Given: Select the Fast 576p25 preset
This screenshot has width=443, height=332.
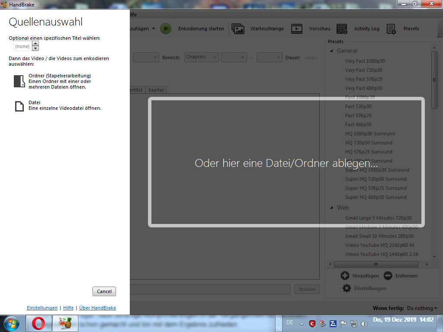Looking at the screenshot, I should coord(358,115).
